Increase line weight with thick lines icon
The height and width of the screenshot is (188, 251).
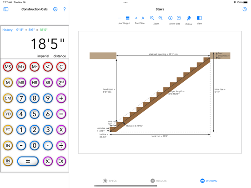point(128,18)
